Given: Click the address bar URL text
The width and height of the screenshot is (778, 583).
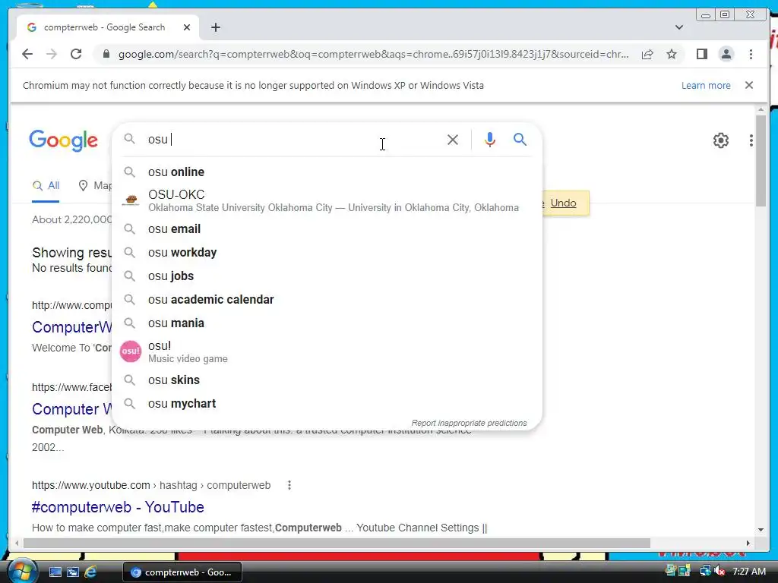Looking at the screenshot, I should (373, 54).
